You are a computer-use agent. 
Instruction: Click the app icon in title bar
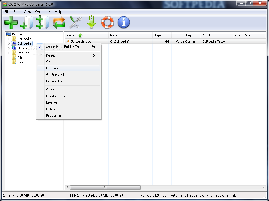pos(5,4)
